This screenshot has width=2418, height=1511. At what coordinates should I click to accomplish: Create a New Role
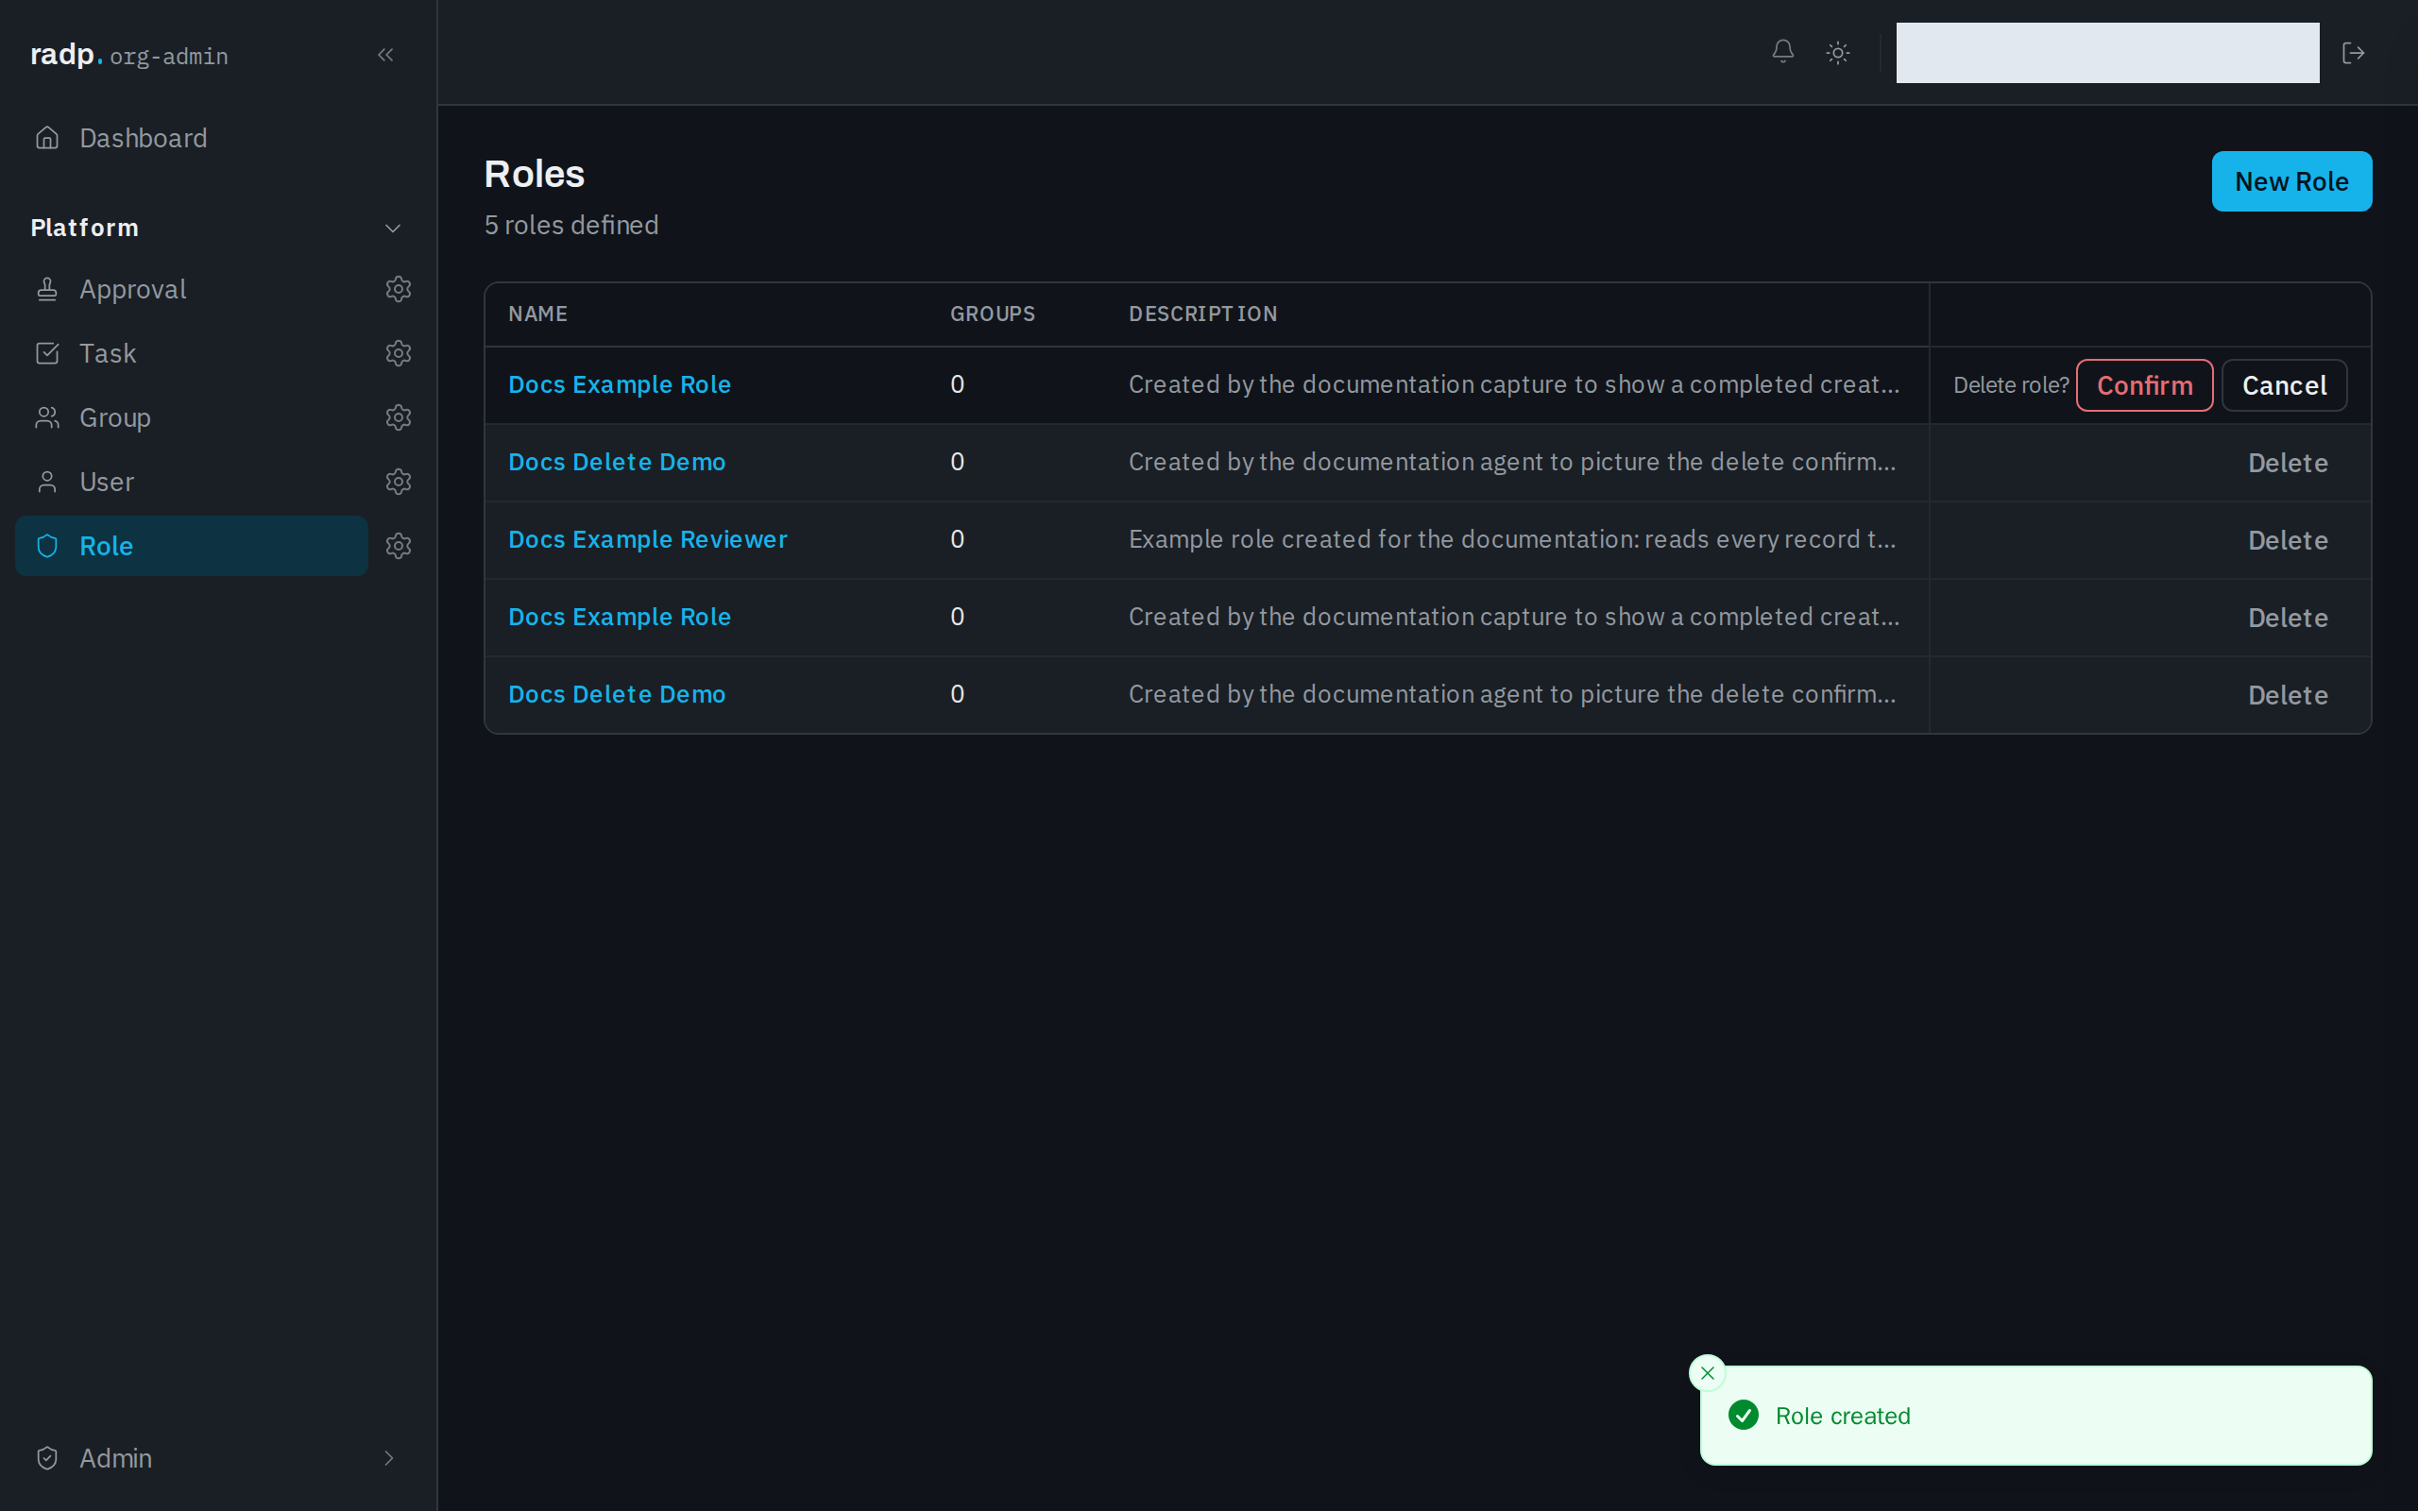pos(2291,181)
